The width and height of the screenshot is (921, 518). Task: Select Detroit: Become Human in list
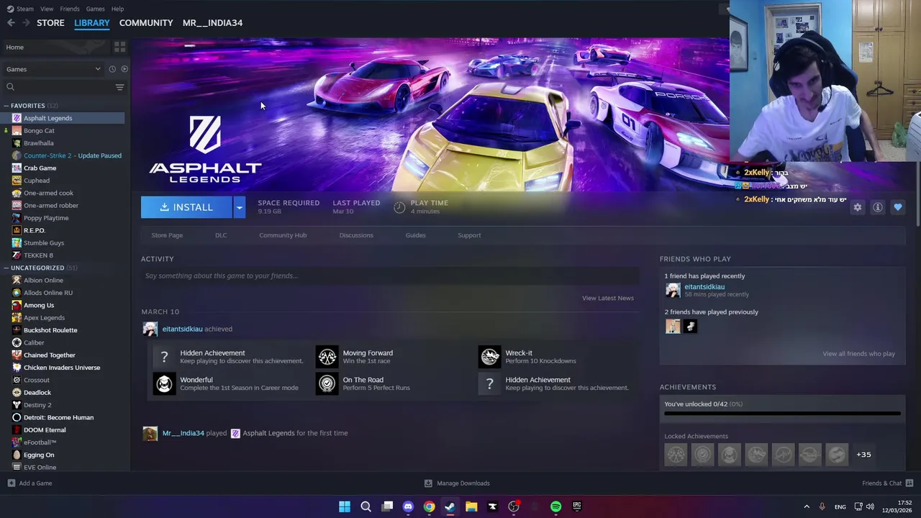coord(58,417)
